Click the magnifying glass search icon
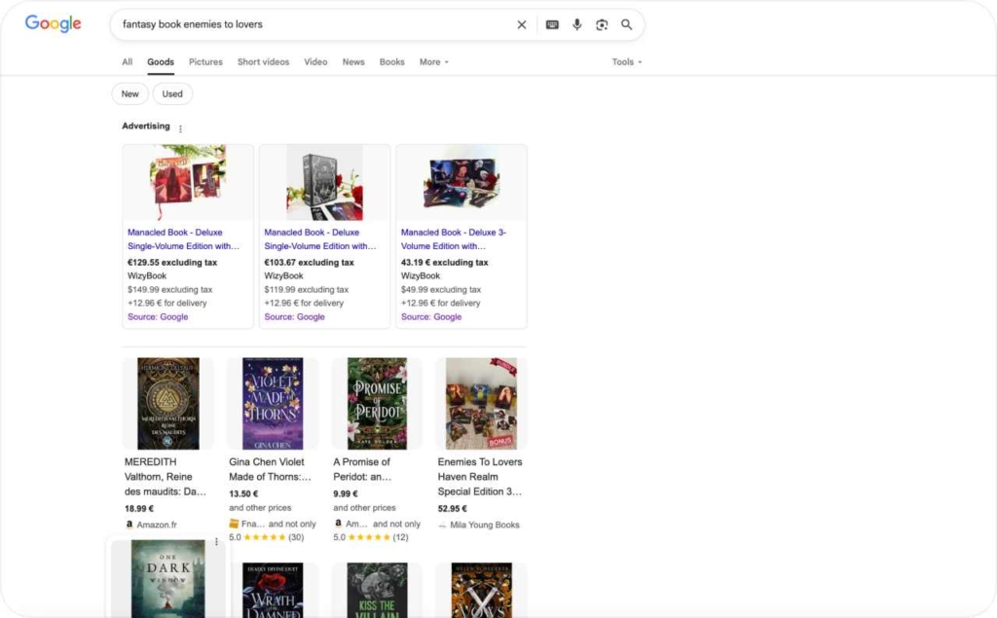 (627, 24)
